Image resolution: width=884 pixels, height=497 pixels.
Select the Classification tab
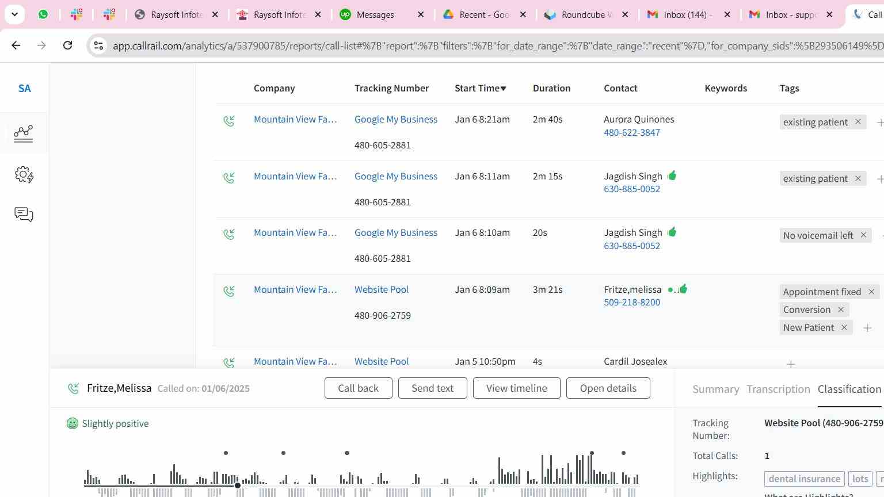pyautogui.click(x=849, y=389)
